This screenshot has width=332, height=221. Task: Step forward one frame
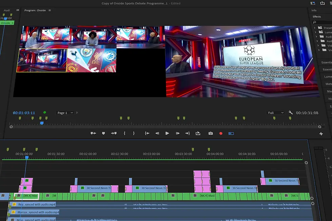tap(178, 133)
